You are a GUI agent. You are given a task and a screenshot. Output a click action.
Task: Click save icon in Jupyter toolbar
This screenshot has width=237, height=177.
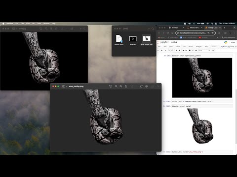click(x=158, y=51)
